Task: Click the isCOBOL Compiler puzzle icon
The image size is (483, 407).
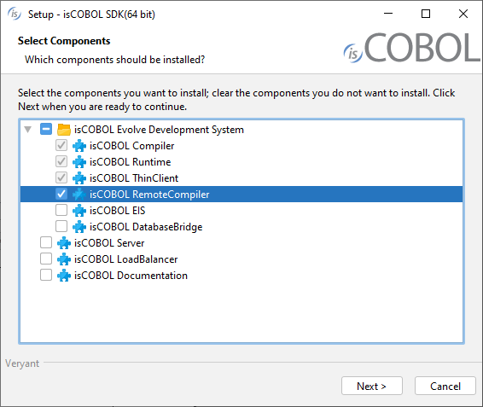Action: 79,146
